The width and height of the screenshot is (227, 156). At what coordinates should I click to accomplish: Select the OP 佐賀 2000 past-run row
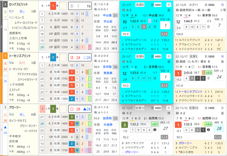(66, 137)
